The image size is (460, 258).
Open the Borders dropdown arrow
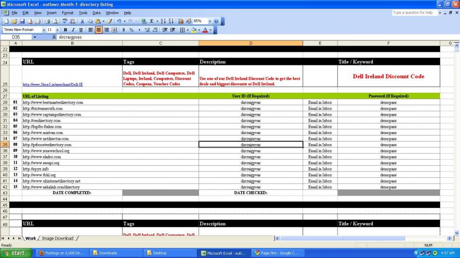pyautogui.click(x=187, y=30)
